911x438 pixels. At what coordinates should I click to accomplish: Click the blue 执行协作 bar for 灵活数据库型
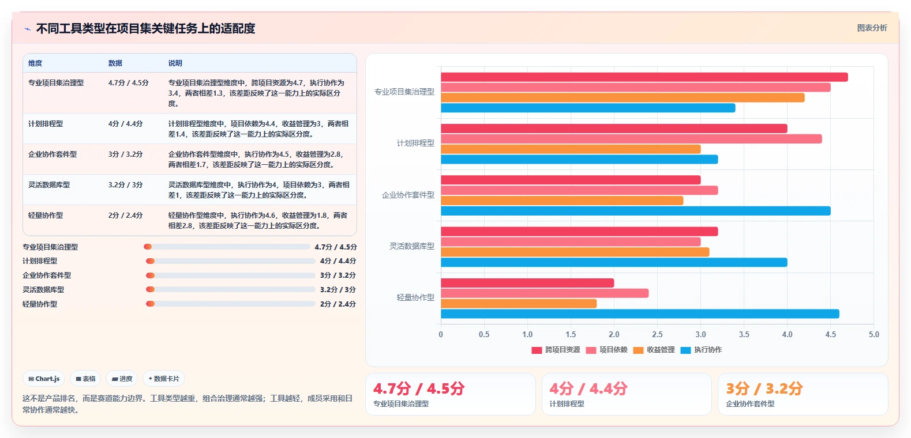tap(614, 262)
